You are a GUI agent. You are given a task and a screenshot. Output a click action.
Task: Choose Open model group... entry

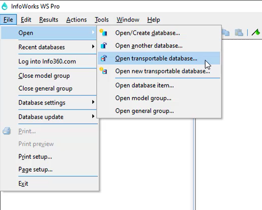point(159,98)
